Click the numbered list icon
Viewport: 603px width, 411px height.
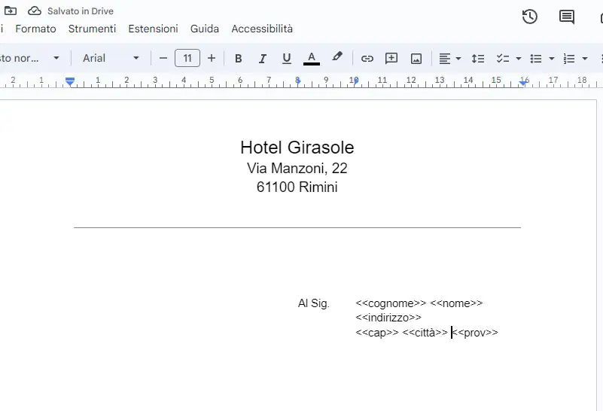coord(569,59)
